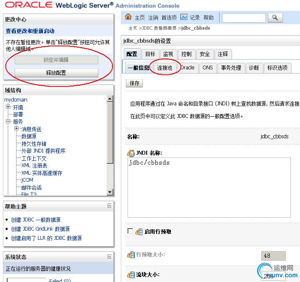Select XML 注册表 in the domain tree
The height and width of the screenshot is (282, 300).
(34, 165)
